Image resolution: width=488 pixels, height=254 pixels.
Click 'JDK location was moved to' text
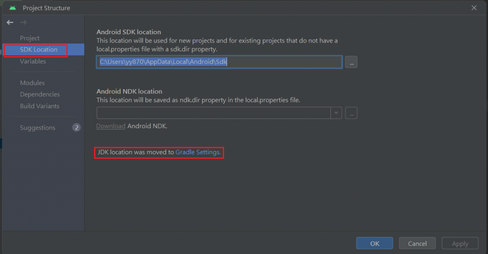pos(136,152)
